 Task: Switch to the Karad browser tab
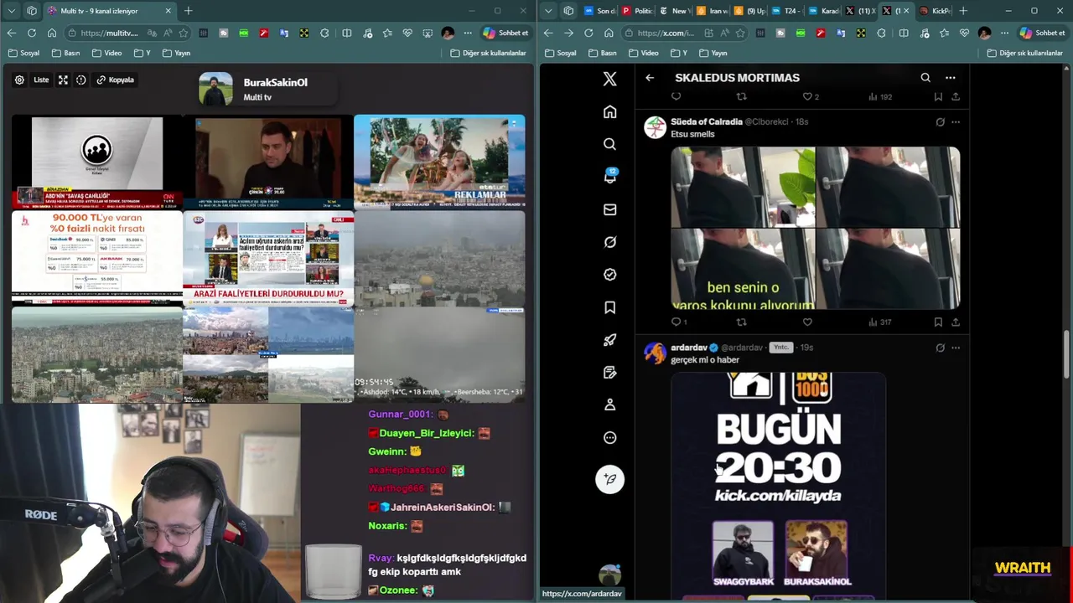click(823, 11)
